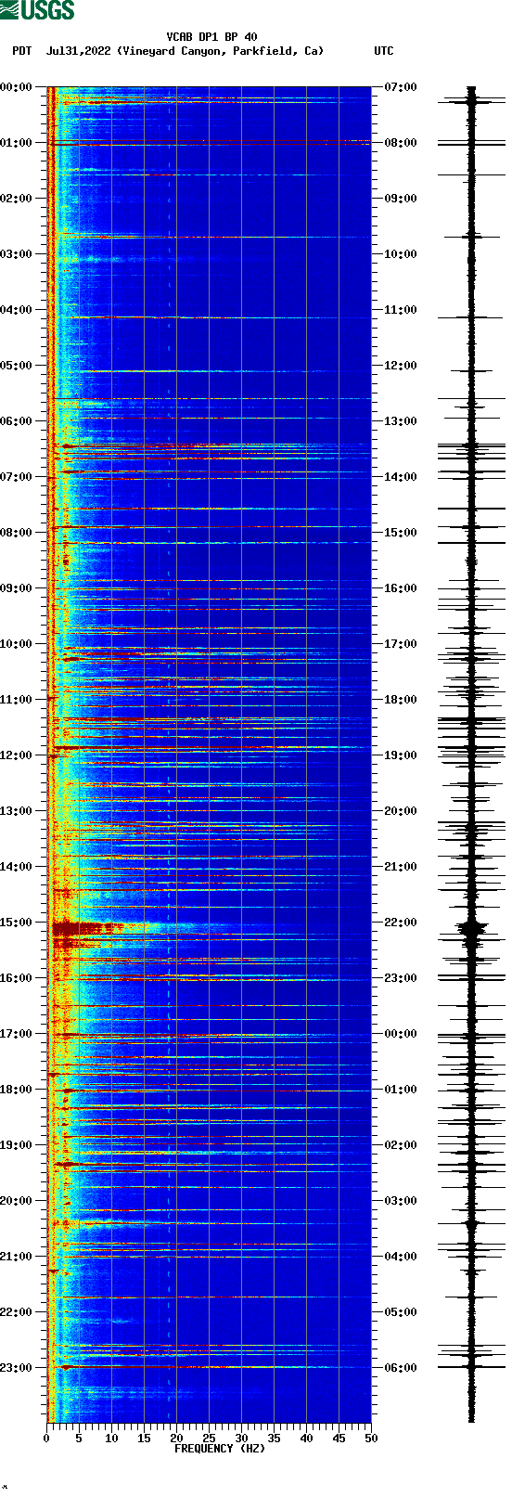Click the 10 Hz frequency tick label
This screenshot has height=1497, width=512.
coord(111,1439)
